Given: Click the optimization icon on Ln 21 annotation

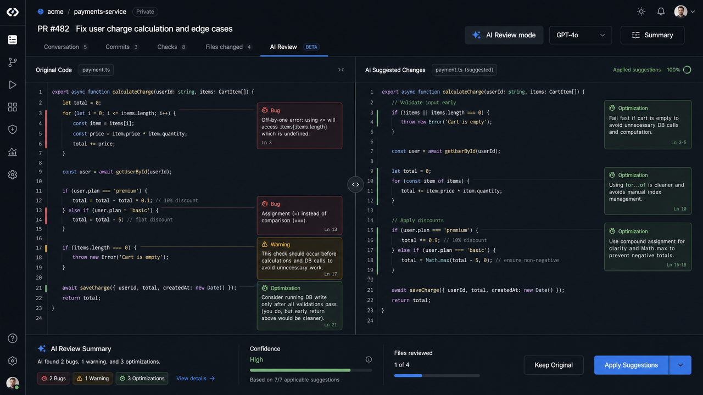Looking at the screenshot, I should click(265, 288).
